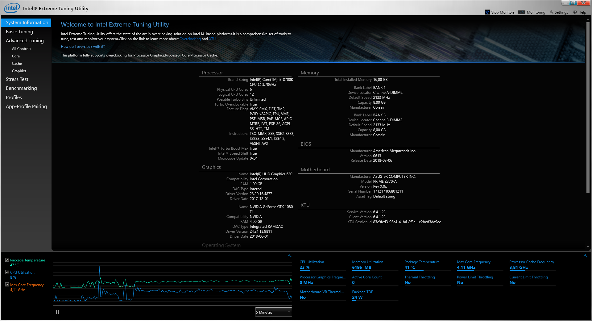Open monitor tiles settings wrench icon
The height and width of the screenshot is (321, 592).
[x=586, y=256]
